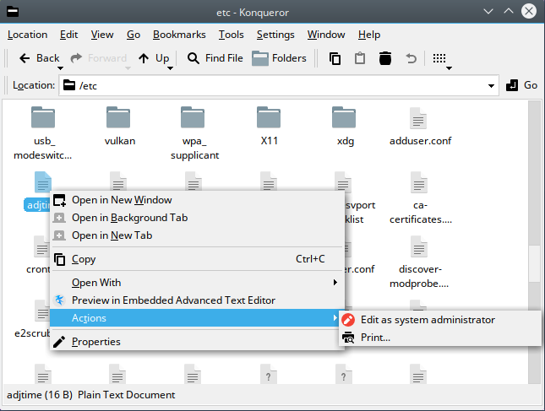Select the ca-certificates file icon
Viewport: 545px width, 411px height.
(419, 182)
